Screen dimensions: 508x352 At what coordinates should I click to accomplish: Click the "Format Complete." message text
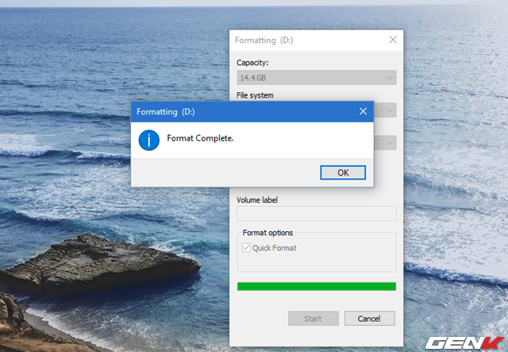coord(200,138)
